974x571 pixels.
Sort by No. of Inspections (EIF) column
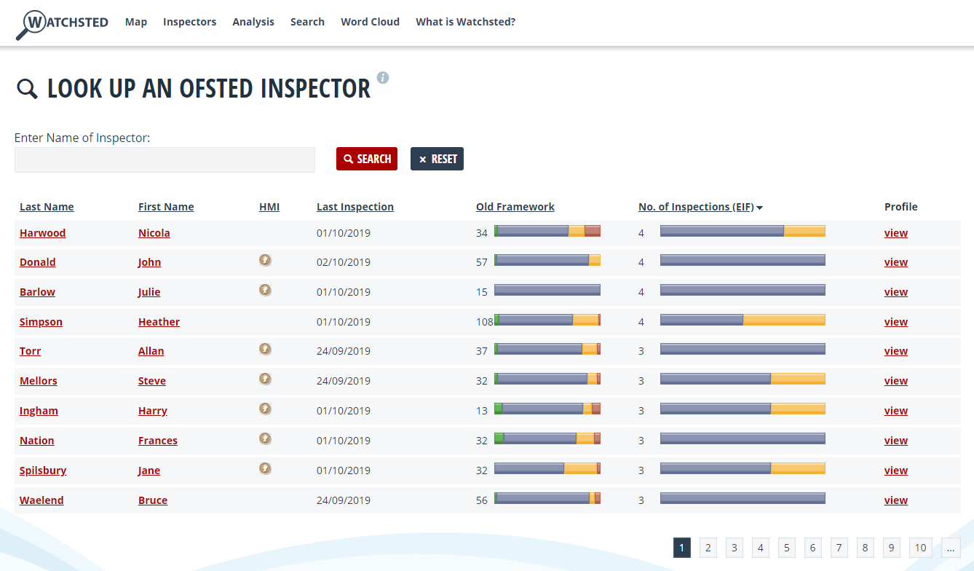[695, 207]
